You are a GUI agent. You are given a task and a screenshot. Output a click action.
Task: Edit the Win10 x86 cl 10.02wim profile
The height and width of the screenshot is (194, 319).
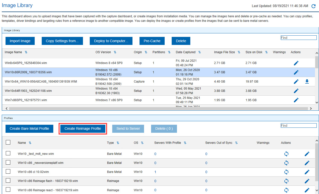(x=307, y=172)
